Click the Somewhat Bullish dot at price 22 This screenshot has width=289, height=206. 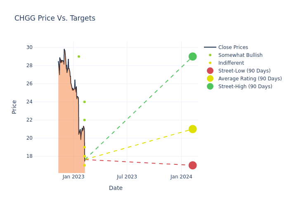[84, 120]
